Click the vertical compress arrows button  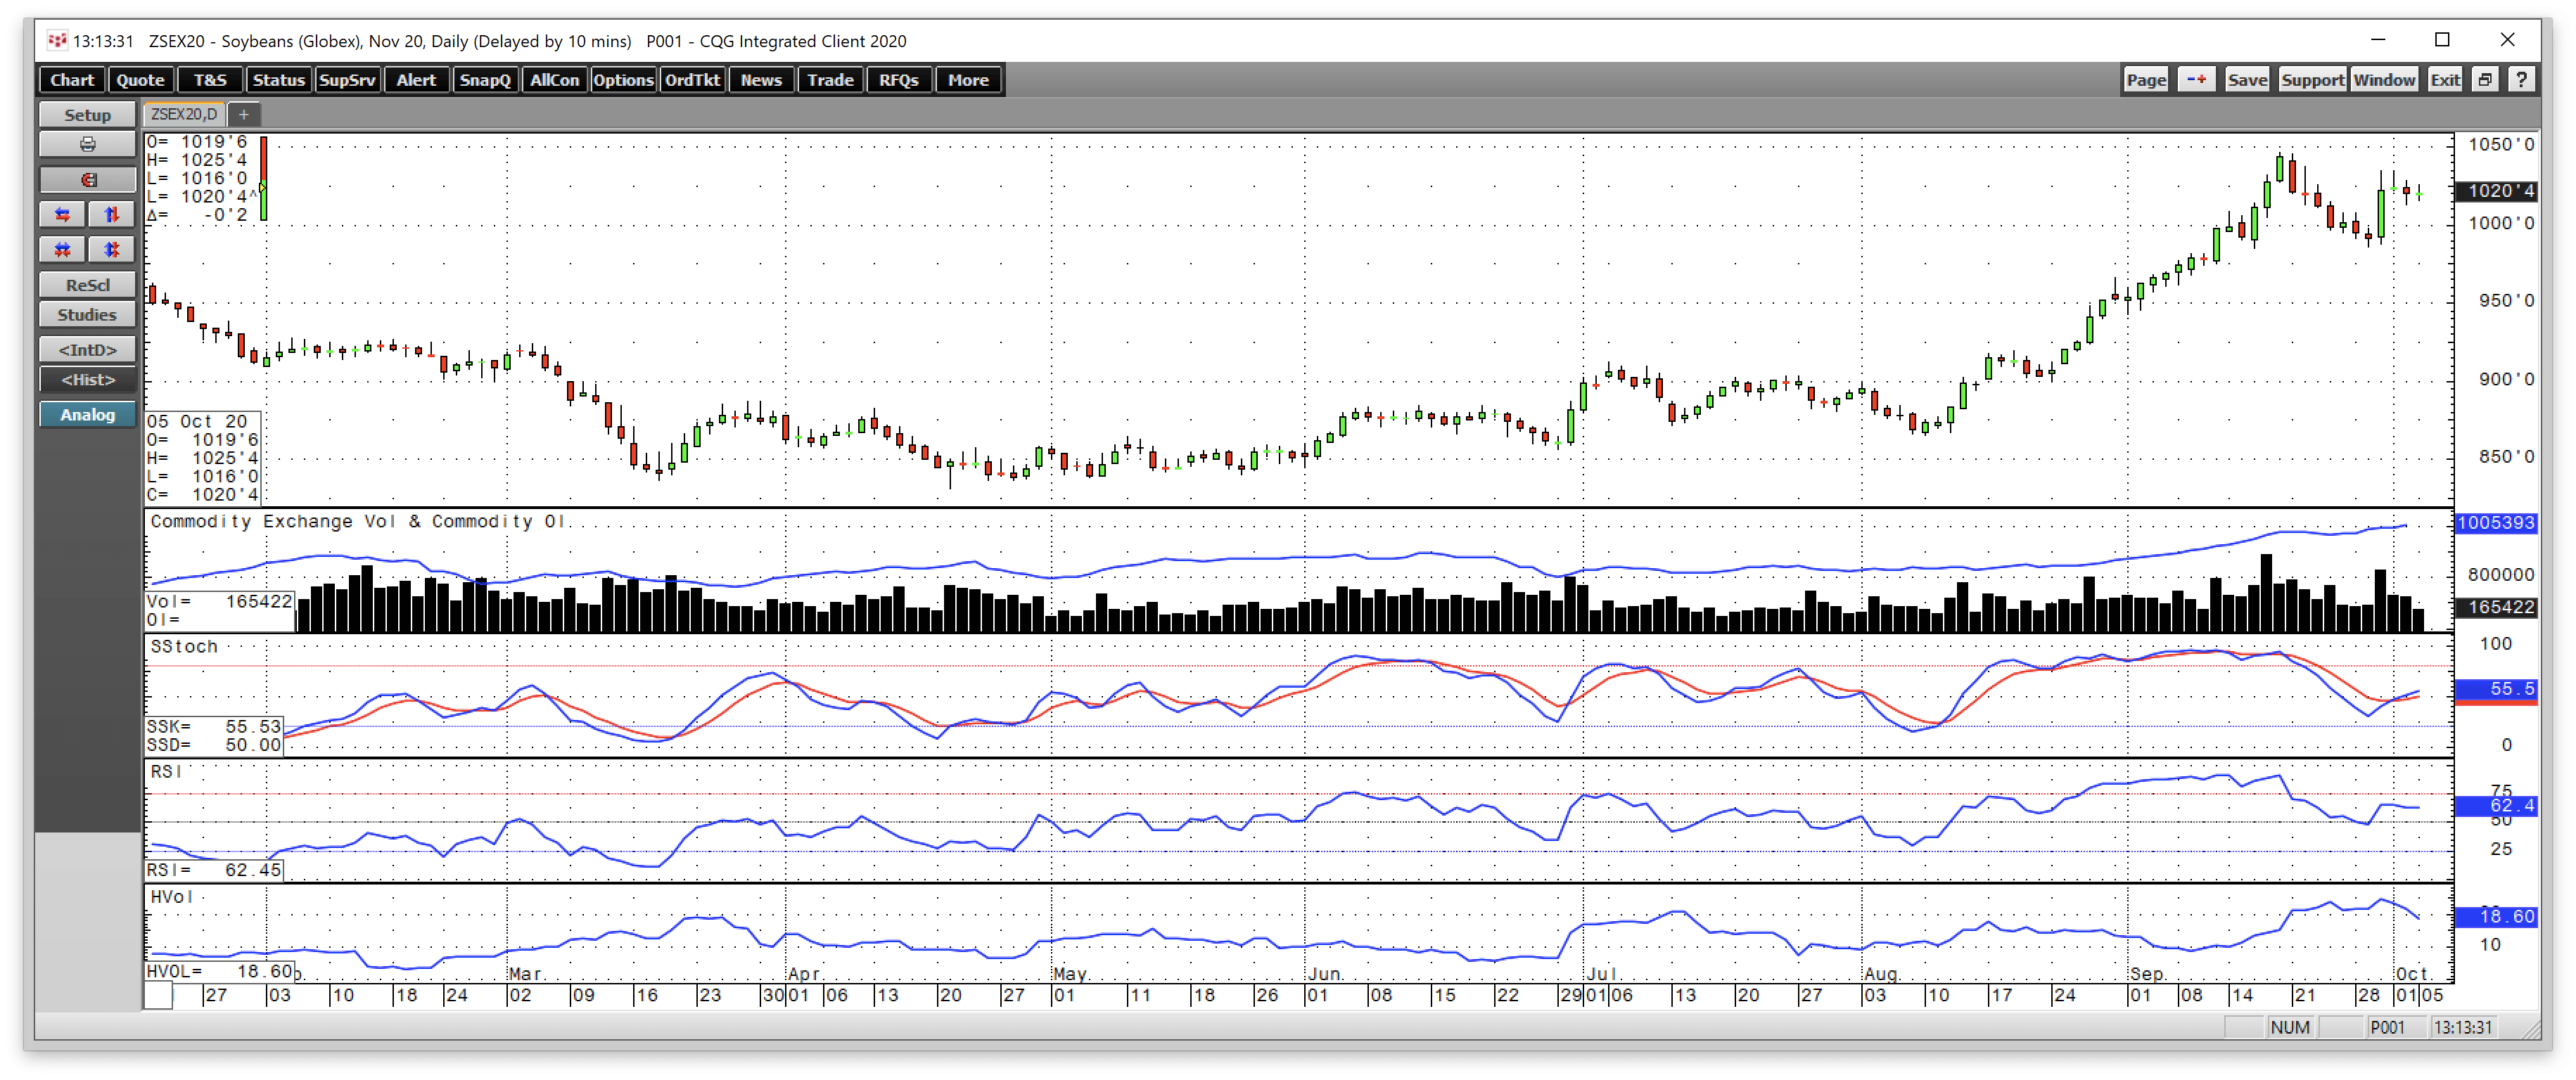[x=112, y=250]
